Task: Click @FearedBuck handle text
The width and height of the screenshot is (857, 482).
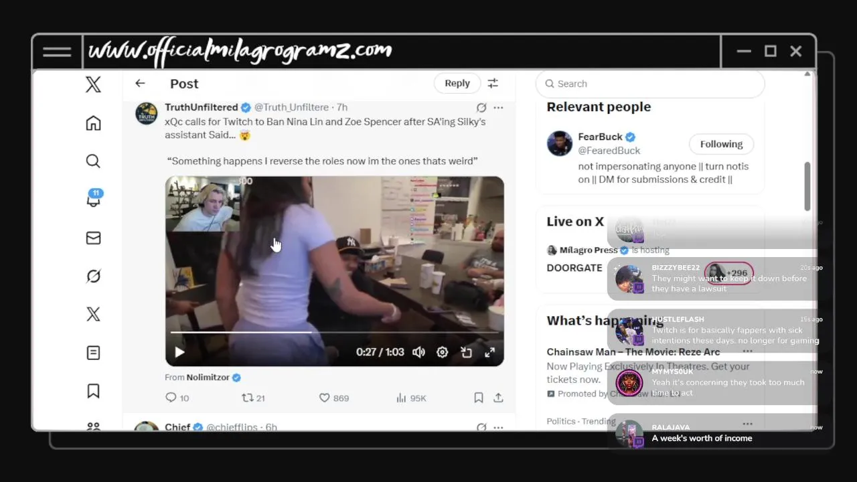Action: 609,151
